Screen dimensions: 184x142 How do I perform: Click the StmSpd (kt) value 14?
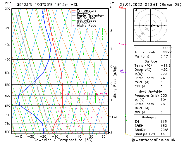pyautogui.click(x=163, y=134)
